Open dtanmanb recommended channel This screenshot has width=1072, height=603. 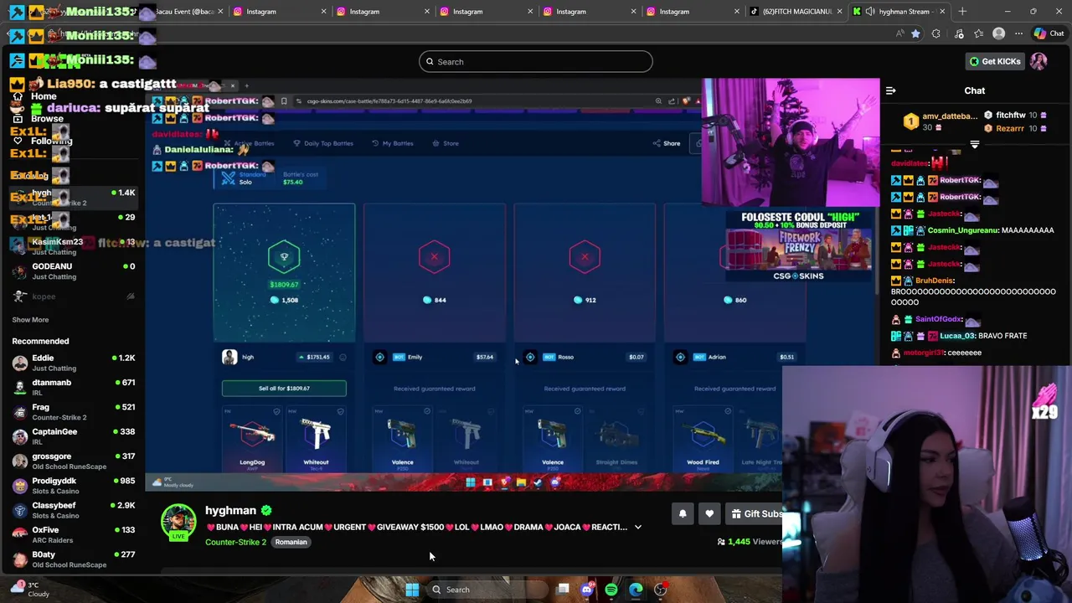[73, 387]
